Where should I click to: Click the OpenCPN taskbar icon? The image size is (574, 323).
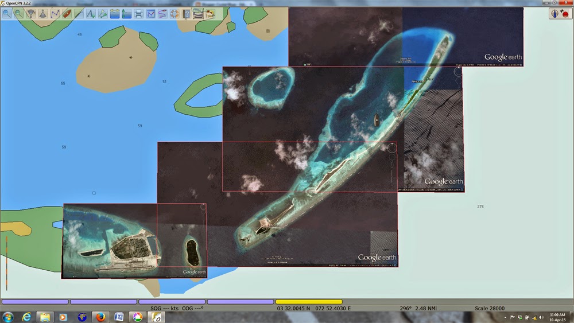pos(156,317)
